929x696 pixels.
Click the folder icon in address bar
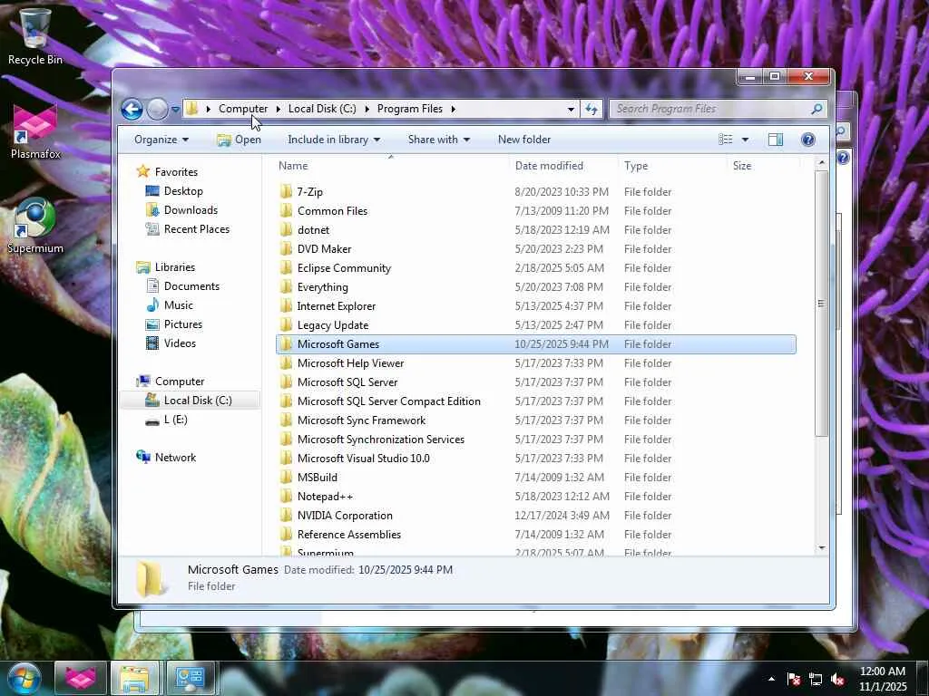point(192,109)
